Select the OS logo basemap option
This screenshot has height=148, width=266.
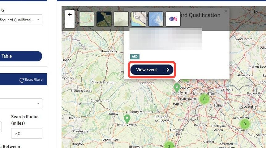[173, 19]
